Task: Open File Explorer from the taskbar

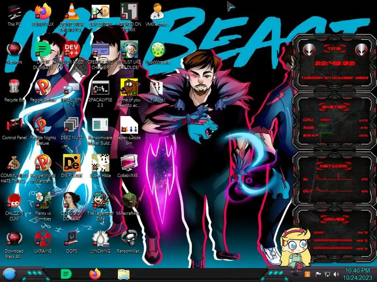Action: click(124, 274)
